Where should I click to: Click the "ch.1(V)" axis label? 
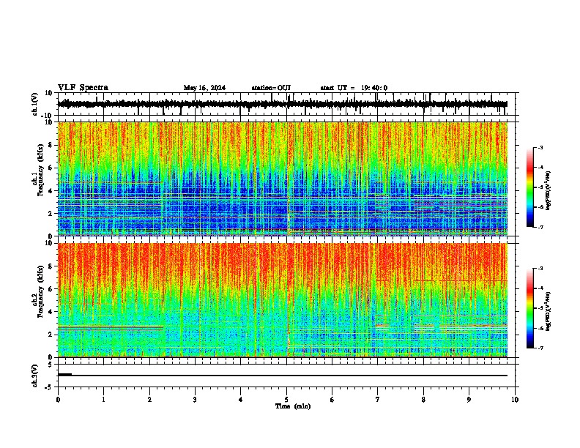[35, 104]
